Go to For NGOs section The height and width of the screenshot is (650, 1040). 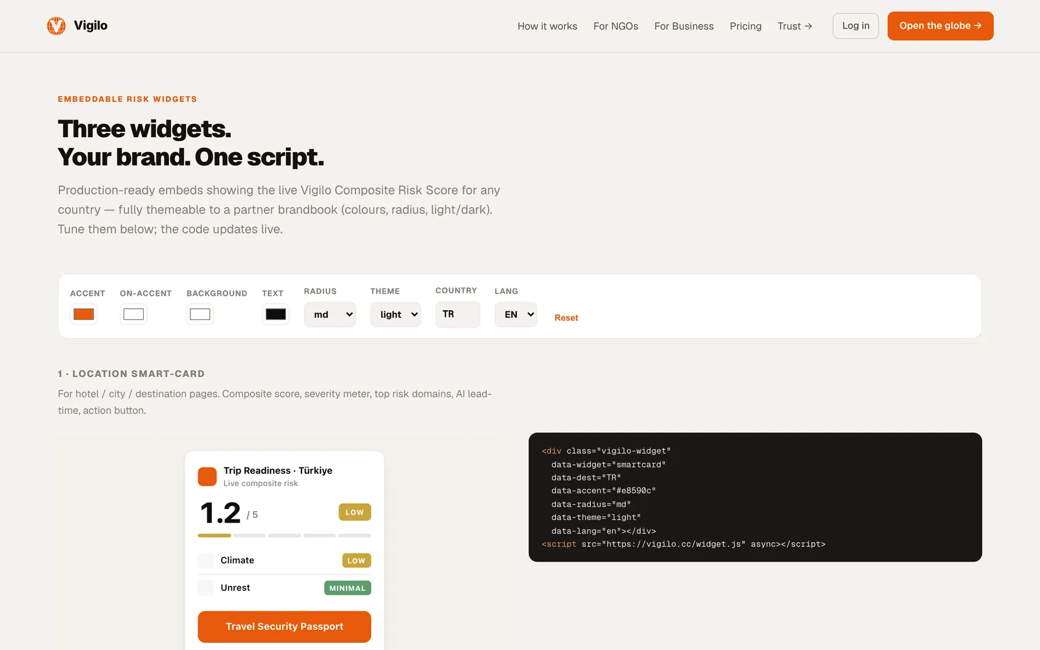[x=616, y=26]
